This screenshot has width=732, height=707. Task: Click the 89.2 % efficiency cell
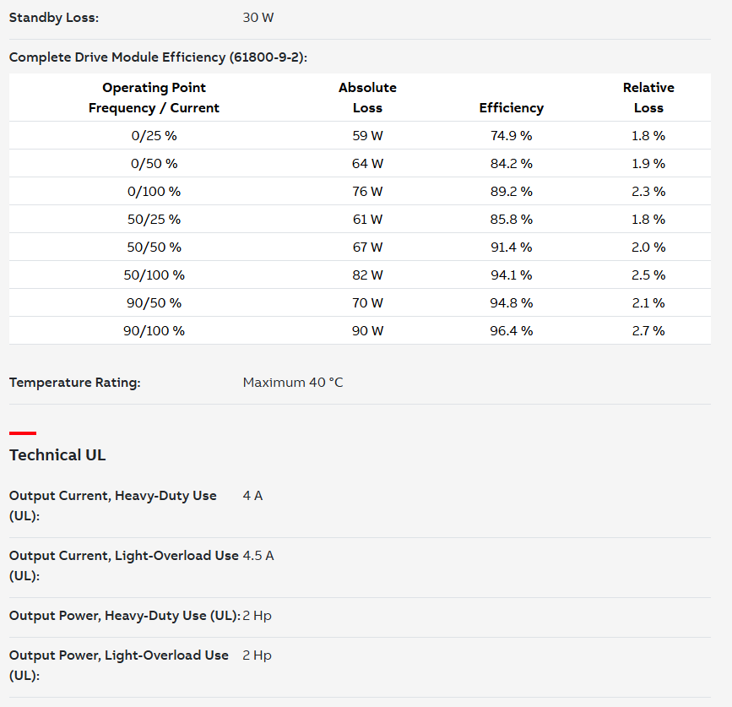511,192
